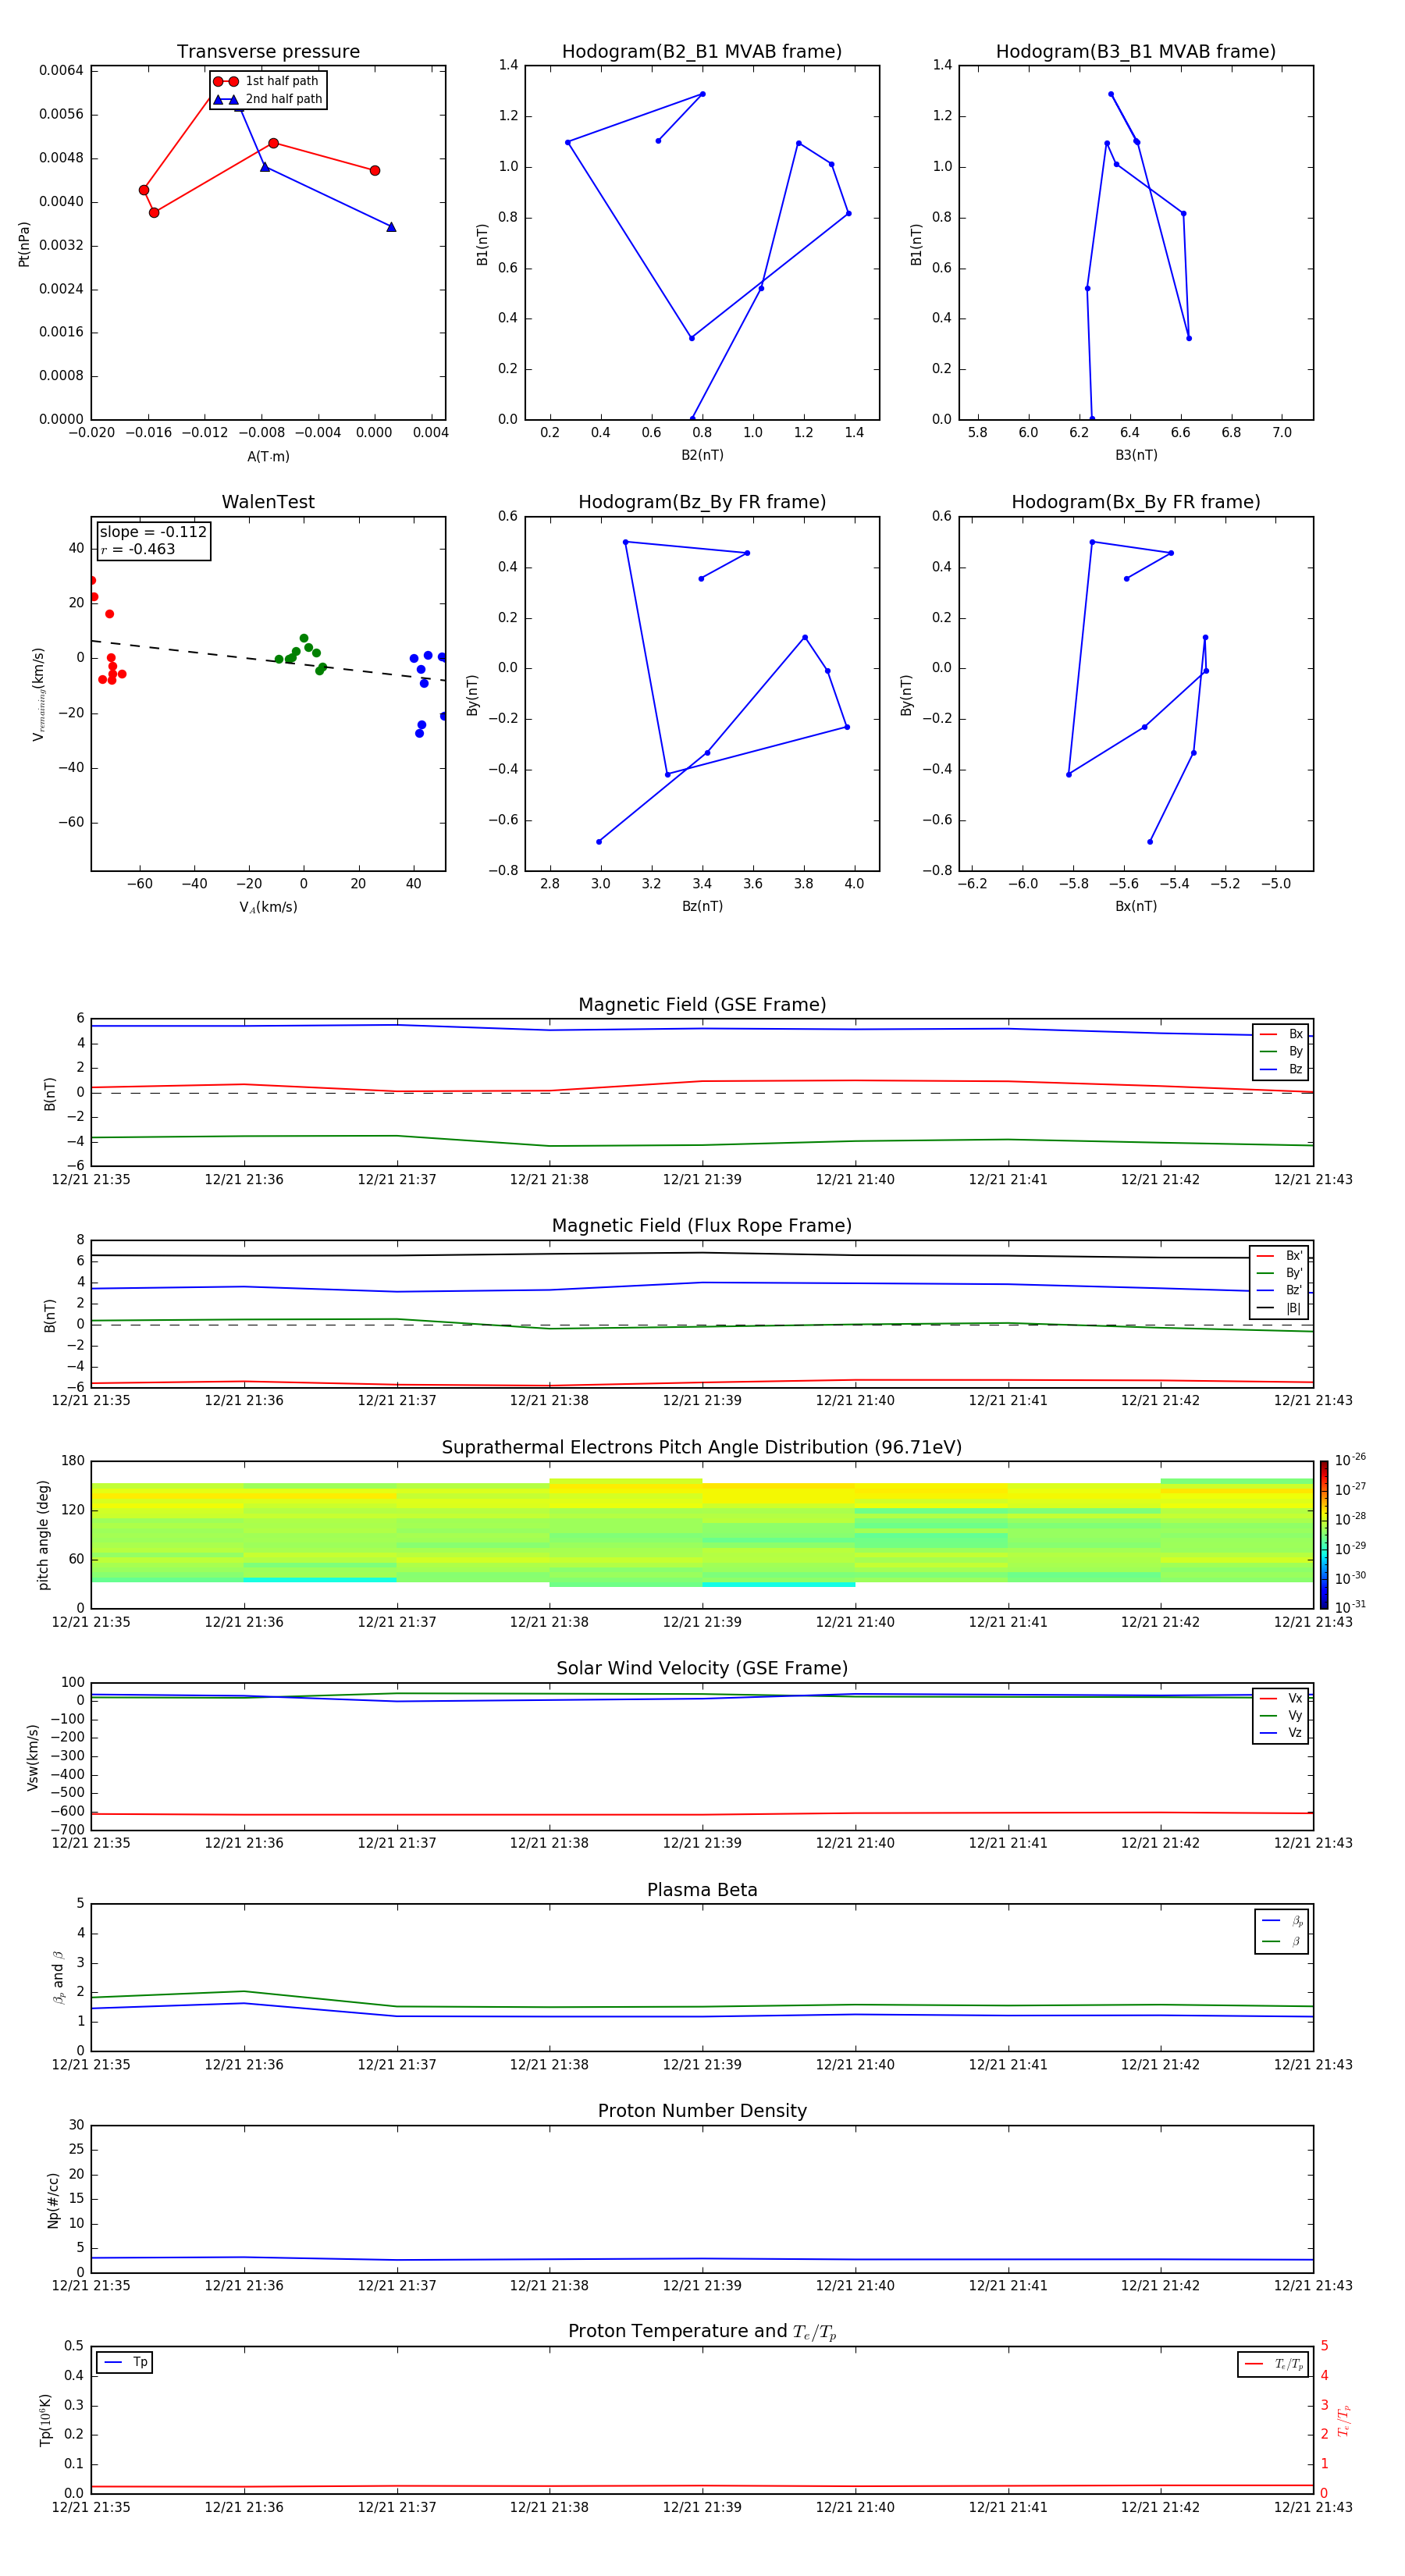The image size is (1405, 2576).
Task: Click the Vx legend entry in velocity plot
Action: (1281, 1699)
